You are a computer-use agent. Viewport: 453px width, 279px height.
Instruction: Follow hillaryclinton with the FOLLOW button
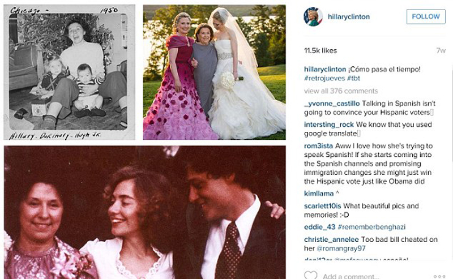pyautogui.click(x=426, y=16)
